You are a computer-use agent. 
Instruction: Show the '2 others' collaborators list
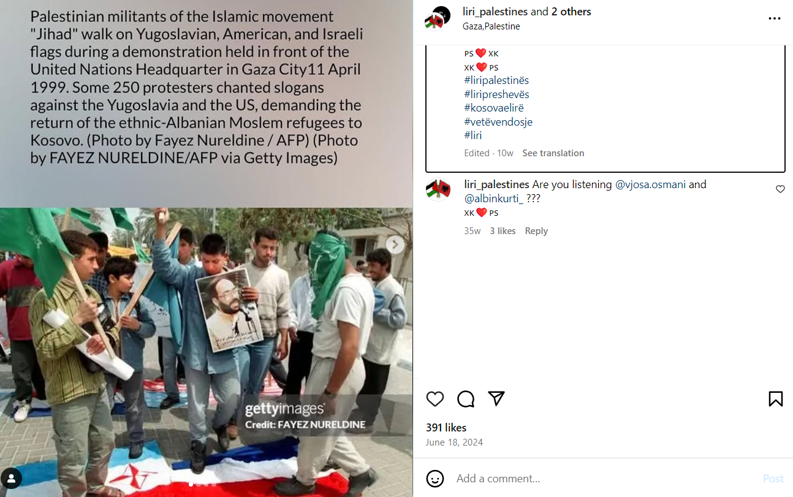571,12
